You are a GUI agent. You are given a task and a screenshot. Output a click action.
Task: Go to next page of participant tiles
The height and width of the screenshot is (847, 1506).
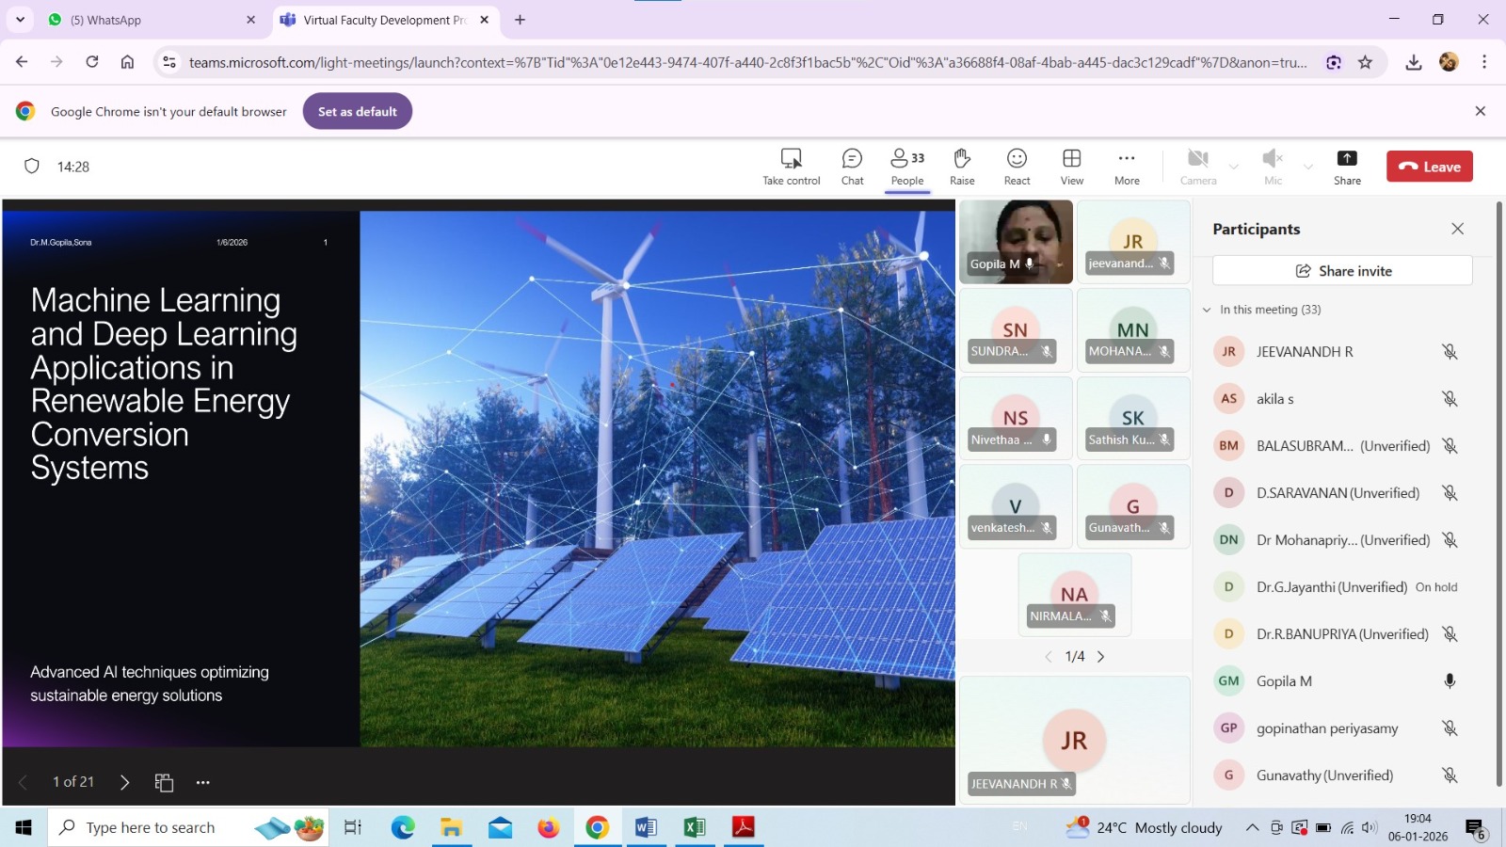point(1100,657)
